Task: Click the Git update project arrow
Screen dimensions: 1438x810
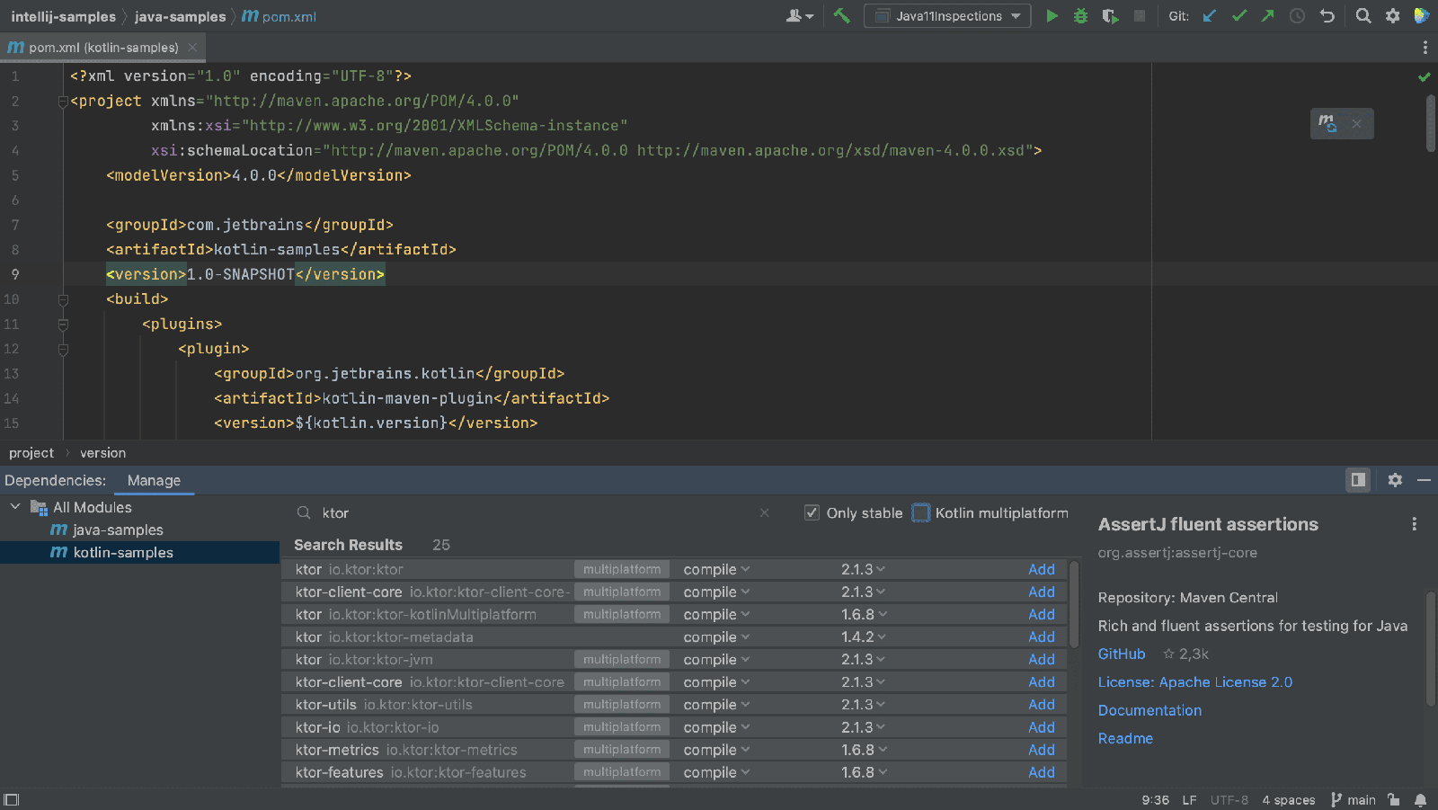Action: 1210,16
